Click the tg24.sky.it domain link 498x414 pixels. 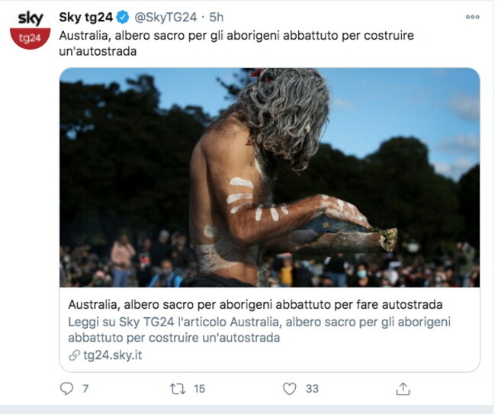click(112, 355)
